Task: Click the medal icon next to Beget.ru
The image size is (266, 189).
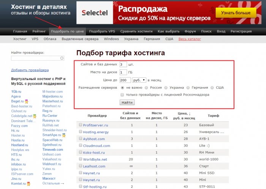Action: click(x=27, y=101)
